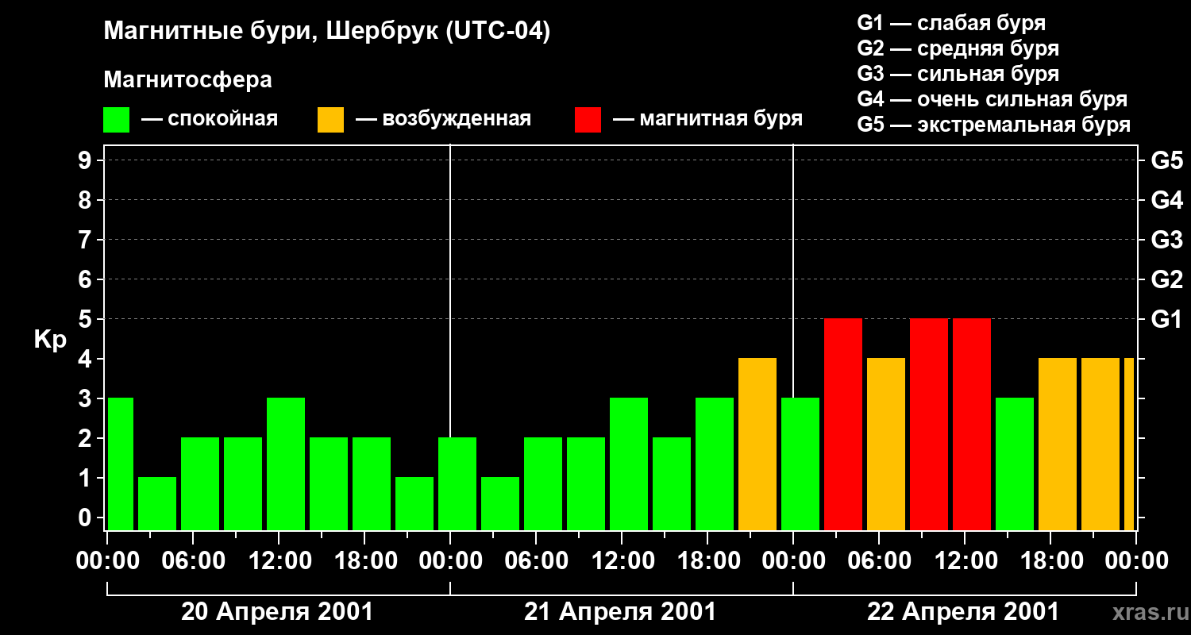Click the '— магнитная буря' legend label
The width and height of the screenshot is (1191, 635).
click(707, 120)
